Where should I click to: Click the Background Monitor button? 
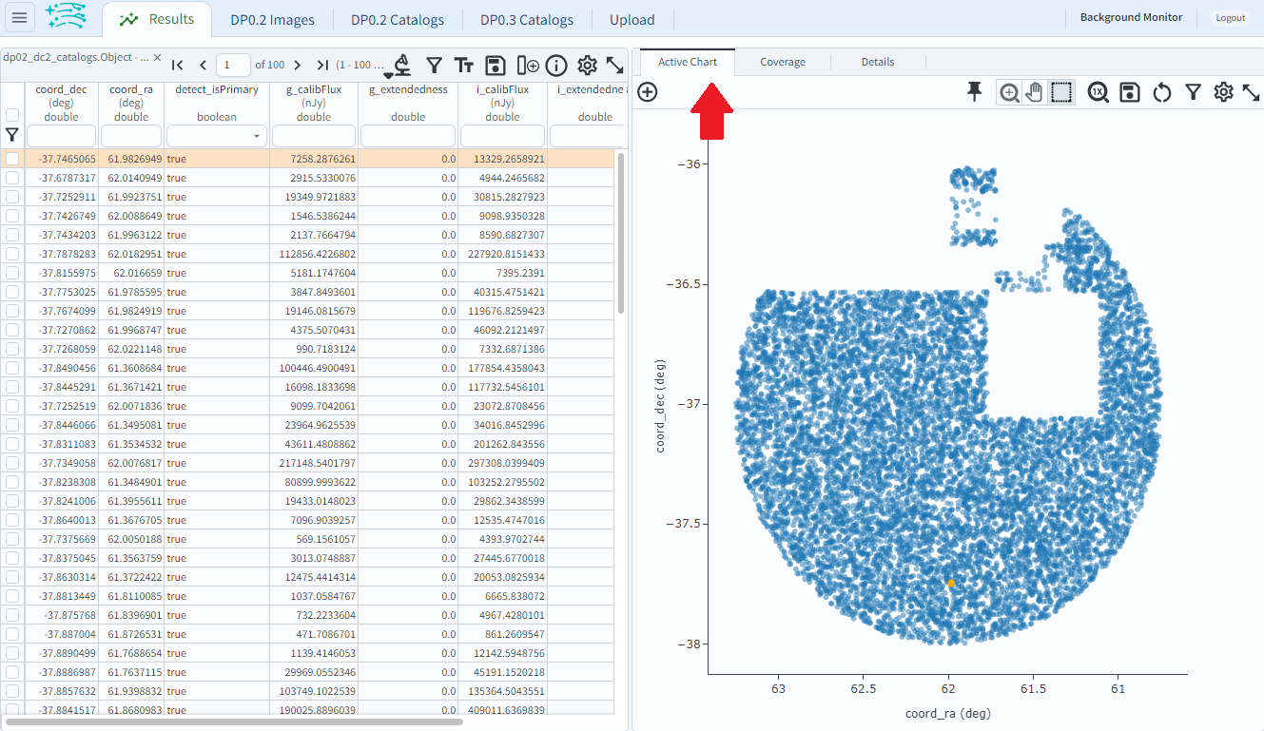1131,17
